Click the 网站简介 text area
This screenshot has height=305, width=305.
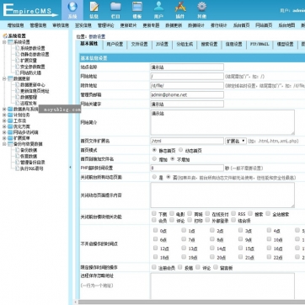pos(222,122)
